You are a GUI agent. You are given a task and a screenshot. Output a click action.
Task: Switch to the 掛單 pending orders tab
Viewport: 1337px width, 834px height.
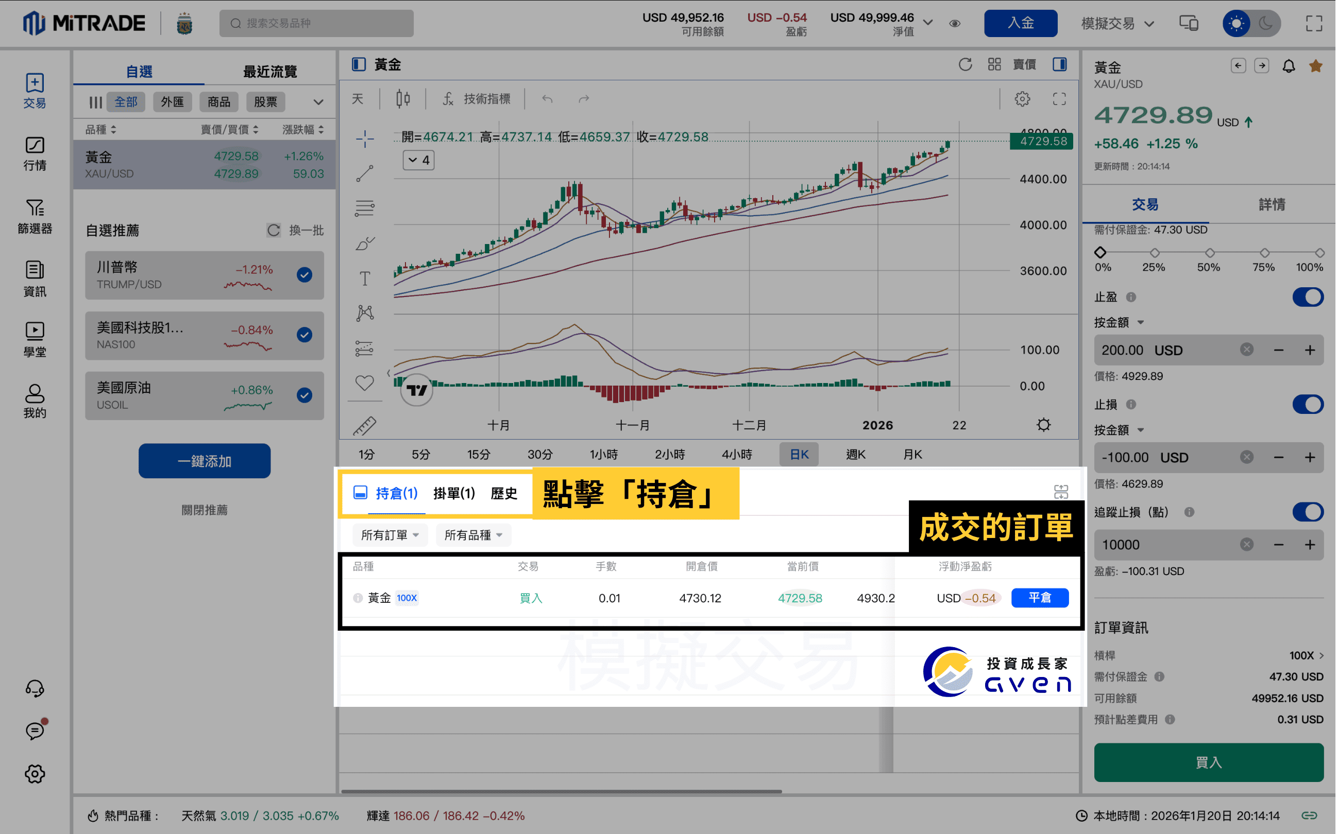pyautogui.click(x=453, y=493)
